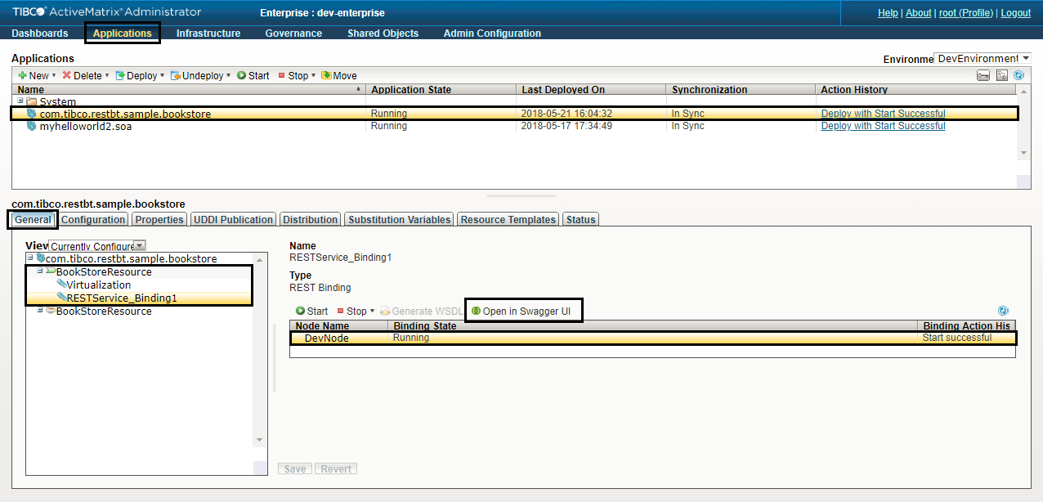Open myhelloworld2.soa Deploy with Start Successful link
This screenshot has height=502, width=1043.
pyautogui.click(x=883, y=126)
